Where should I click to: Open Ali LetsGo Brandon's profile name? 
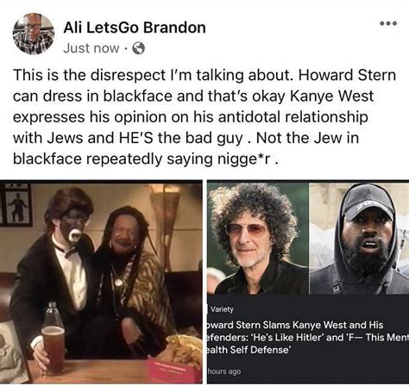[x=135, y=28]
